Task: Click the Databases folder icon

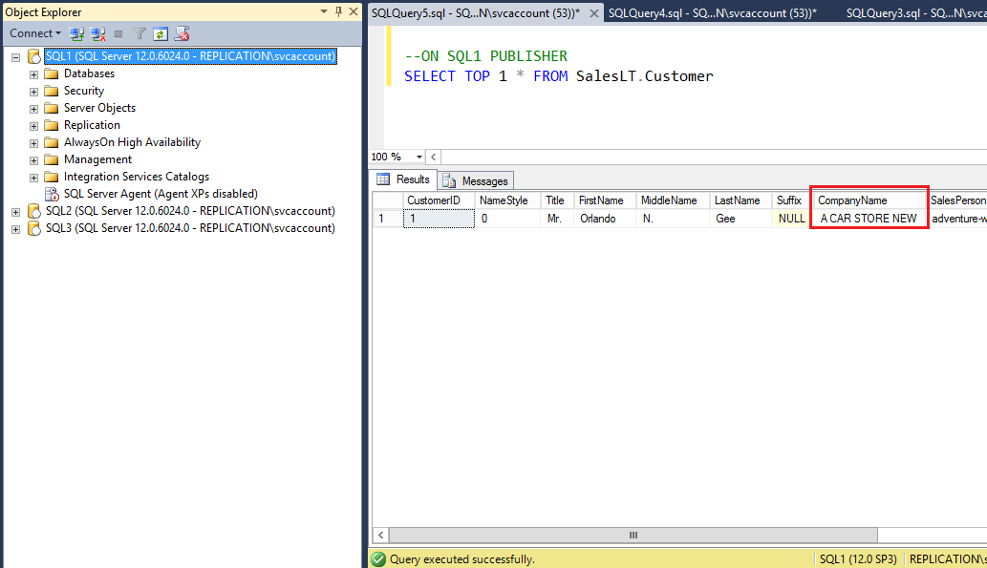Action: click(x=52, y=74)
